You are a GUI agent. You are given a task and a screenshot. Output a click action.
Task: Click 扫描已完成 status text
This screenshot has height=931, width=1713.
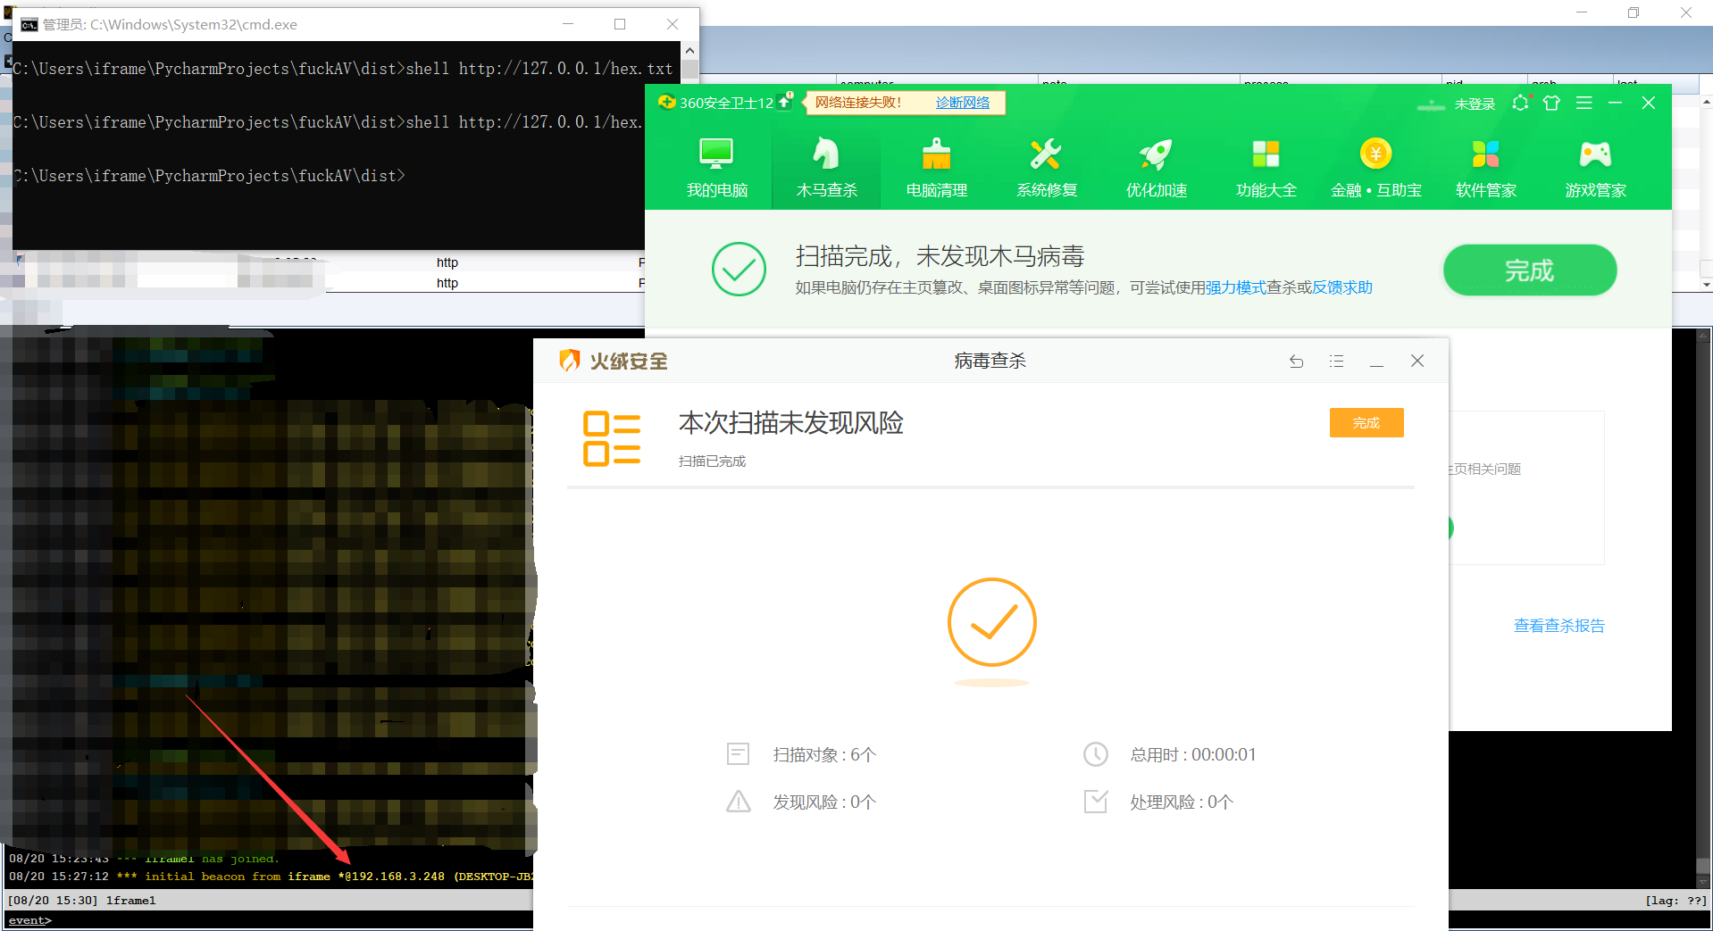pyautogui.click(x=712, y=461)
